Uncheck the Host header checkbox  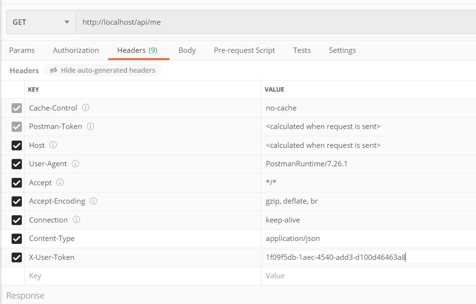point(16,145)
